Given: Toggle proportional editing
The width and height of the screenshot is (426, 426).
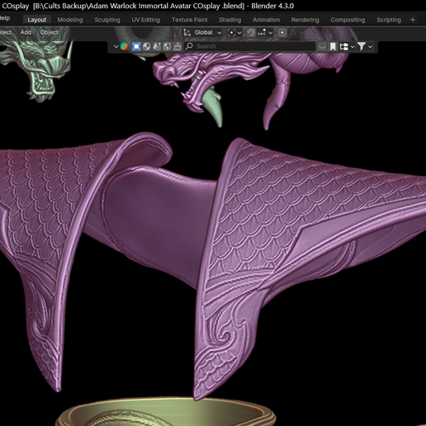Looking at the screenshot, I should pos(282,33).
